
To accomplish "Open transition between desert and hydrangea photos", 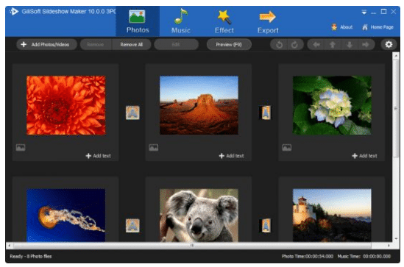I will click(x=265, y=113).
